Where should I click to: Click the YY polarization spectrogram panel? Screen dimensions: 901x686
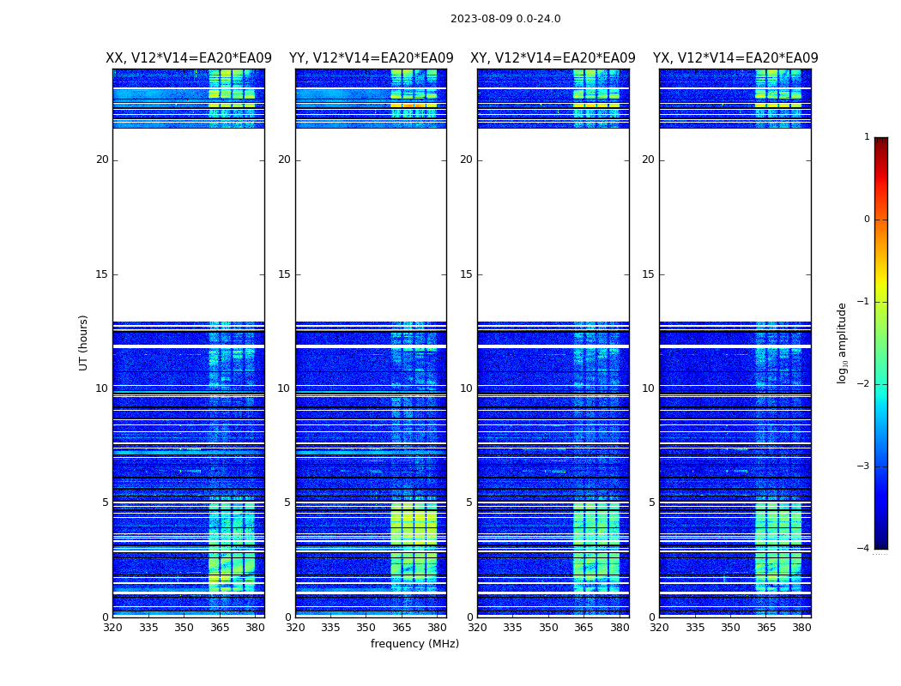coord(371,343)
